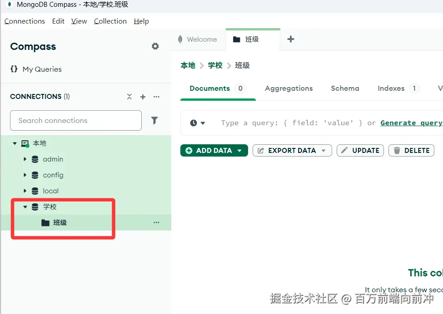
Task: Open the View menu
Action: [x=79, y=21]
